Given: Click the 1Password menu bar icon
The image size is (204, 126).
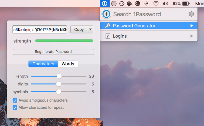Looking at the screenshot, I should coord(105,4).
